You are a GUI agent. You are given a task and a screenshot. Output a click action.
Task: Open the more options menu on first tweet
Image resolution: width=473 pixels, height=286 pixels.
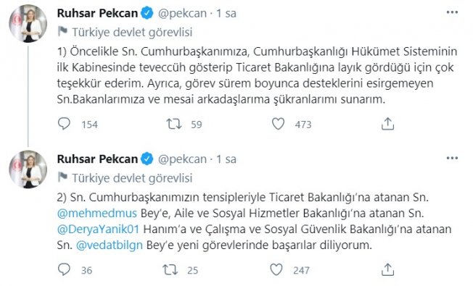452,12
